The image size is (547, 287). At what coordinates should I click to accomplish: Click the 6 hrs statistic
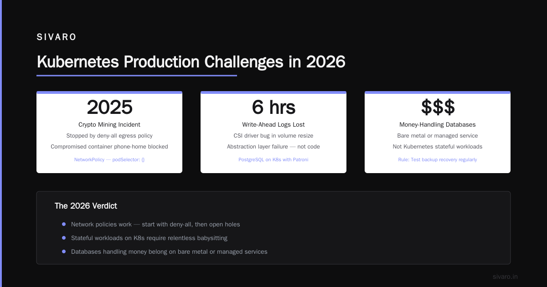pyautogui.click(x=273, y=108)
